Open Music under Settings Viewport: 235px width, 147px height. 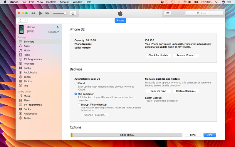click(x=39, y=50)
